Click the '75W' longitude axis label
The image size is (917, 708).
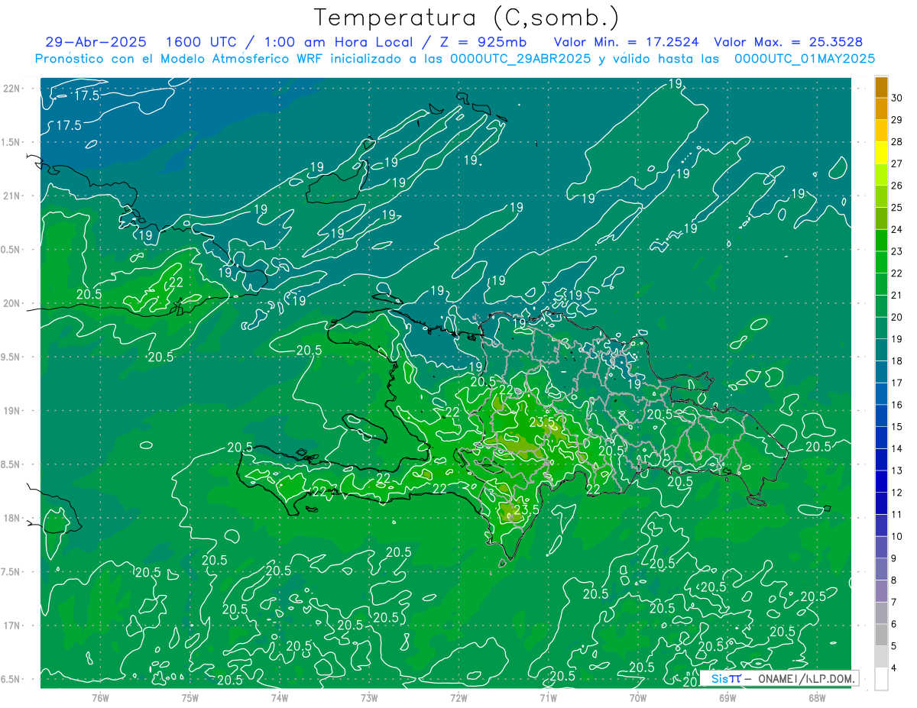pyautogui.click(x=190, y=698)
